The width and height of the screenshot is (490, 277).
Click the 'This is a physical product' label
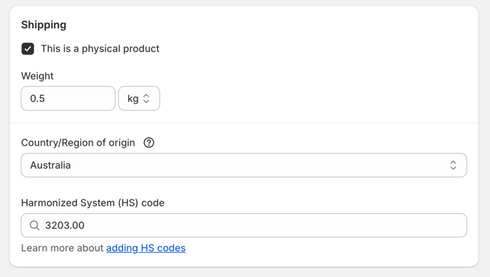[100, 48]
